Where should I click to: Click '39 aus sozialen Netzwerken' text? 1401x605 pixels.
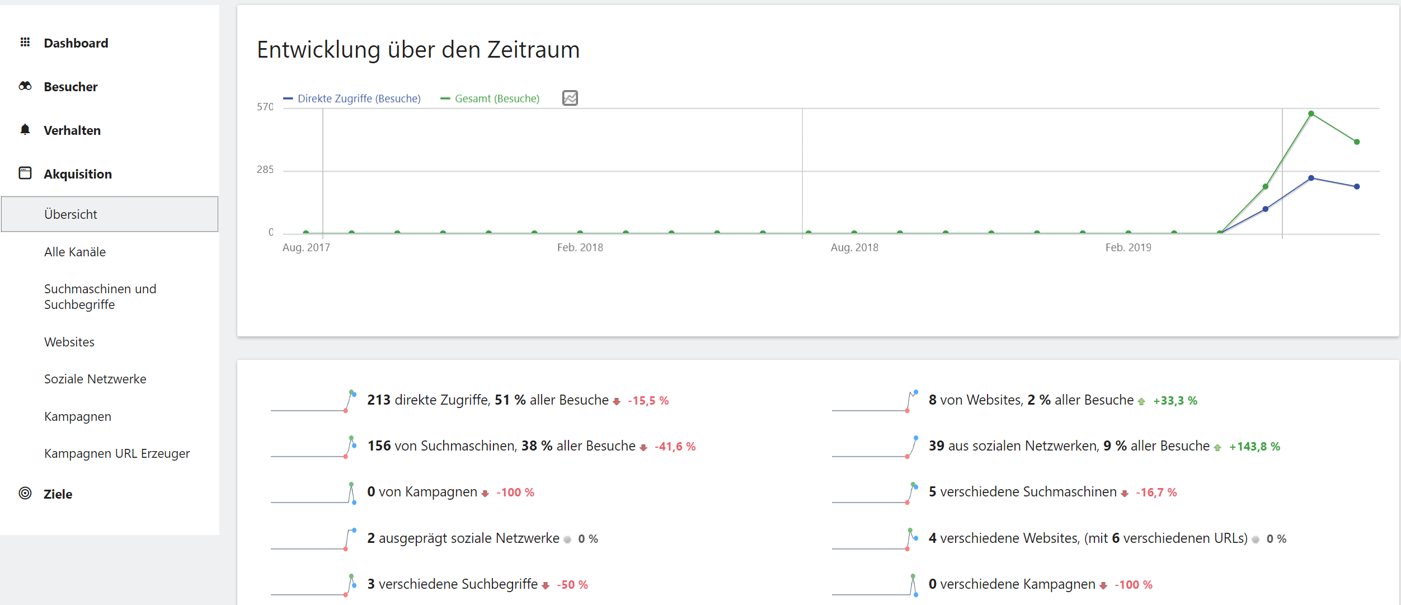(x=1014, y=446)
